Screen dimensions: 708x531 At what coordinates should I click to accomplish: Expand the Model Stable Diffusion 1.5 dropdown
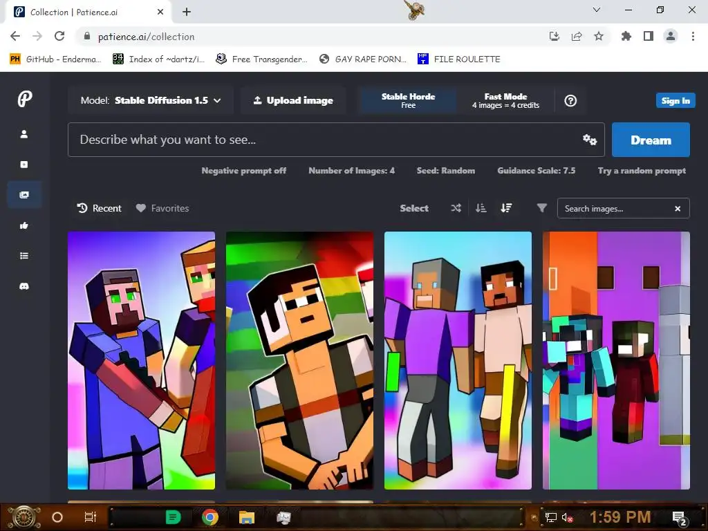(x=151, y=100)
